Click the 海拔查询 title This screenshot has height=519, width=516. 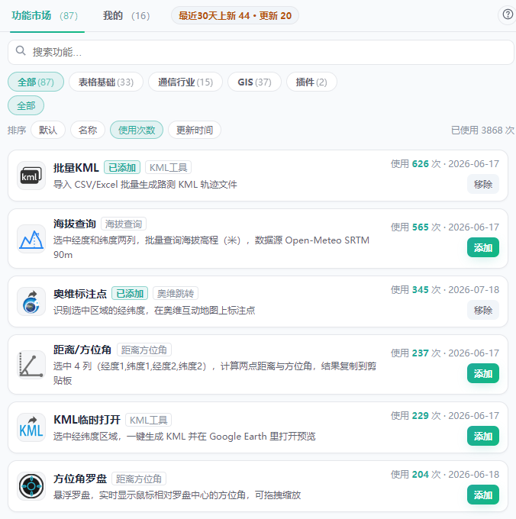(75, 224)
